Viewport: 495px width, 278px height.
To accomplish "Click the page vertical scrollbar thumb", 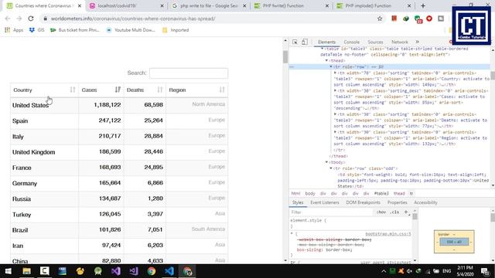I will pos(285,56).
